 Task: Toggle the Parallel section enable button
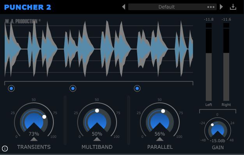tap(137, 88)
